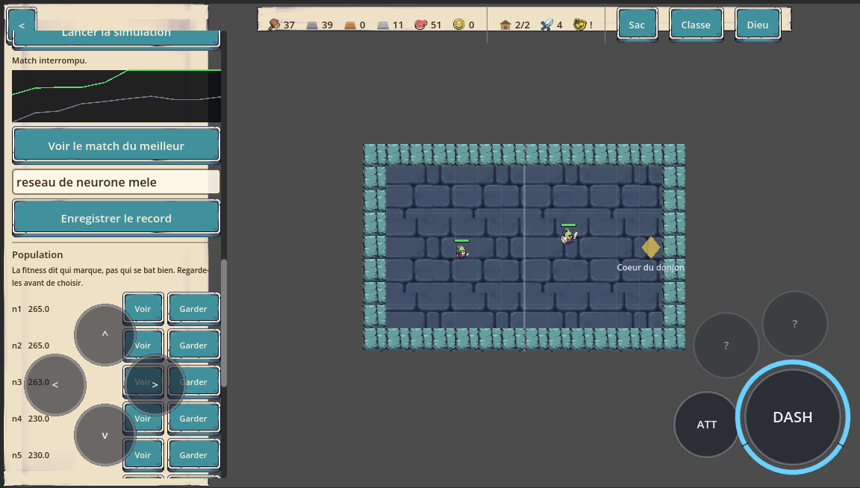Image resolution: width=860 pixels, height=488 pixels.
Task: Tap the up arrow on the d-pad
Action: click(x=105, y=335)
